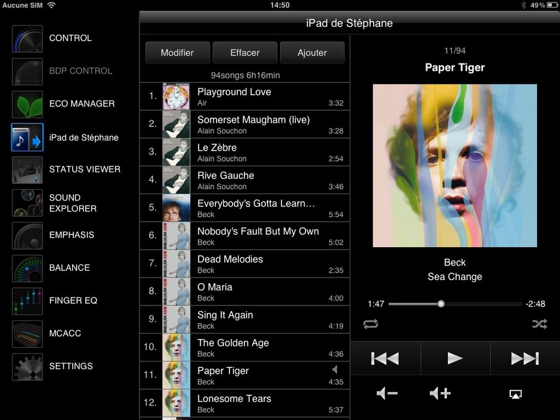Click the 1:47 elapsed time
This screenshot has height=420, width=560.
(x=376, y=304)
